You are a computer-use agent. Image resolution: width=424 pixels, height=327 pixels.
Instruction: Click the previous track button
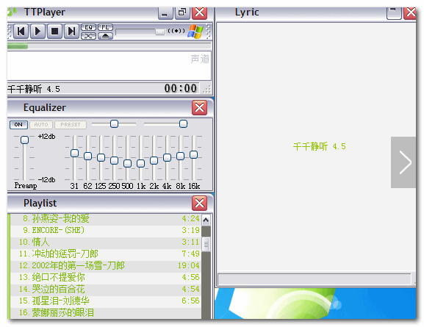21,32
